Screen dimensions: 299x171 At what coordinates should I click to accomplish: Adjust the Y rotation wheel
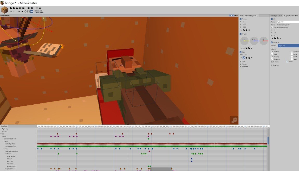254,41
